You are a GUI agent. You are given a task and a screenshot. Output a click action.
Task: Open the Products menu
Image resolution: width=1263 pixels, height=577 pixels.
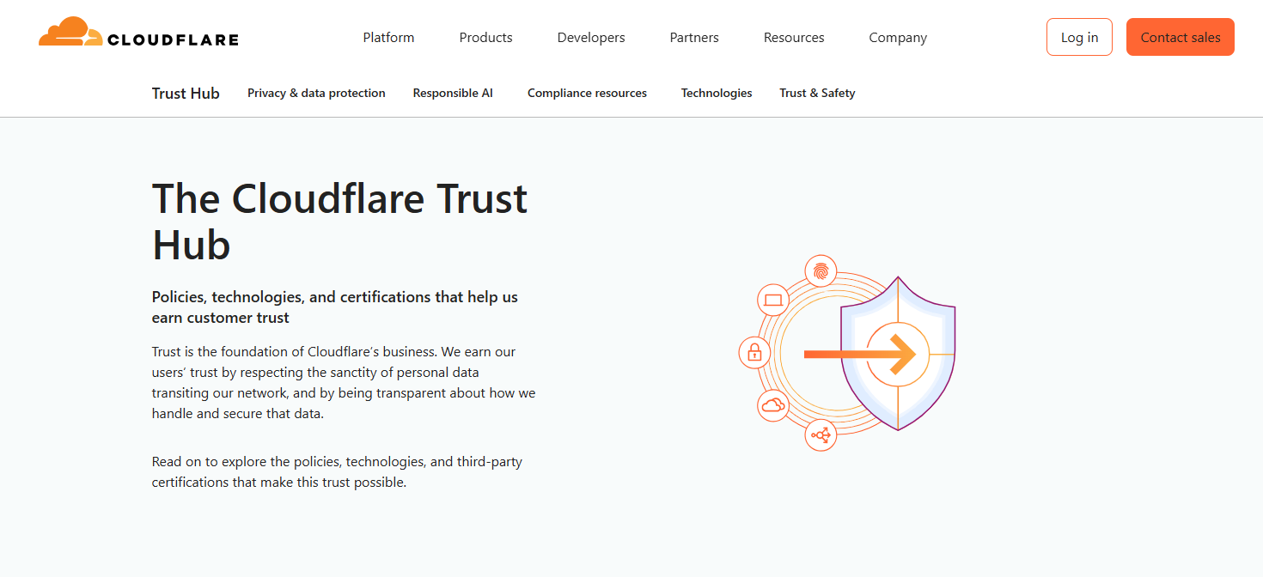point(485,38)
